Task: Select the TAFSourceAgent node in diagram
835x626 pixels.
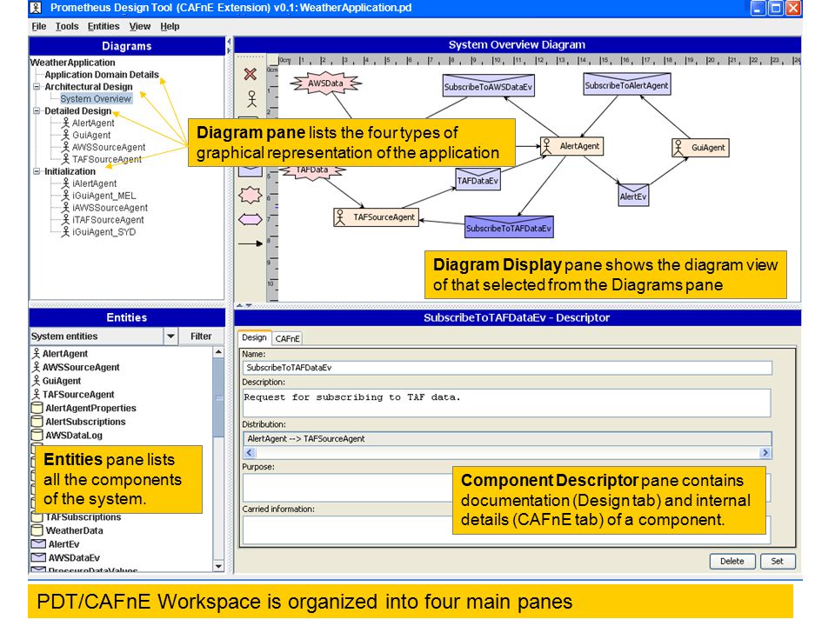Action: pos(376,217)
